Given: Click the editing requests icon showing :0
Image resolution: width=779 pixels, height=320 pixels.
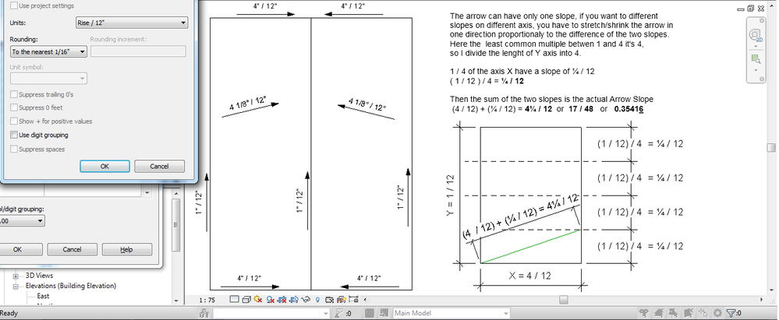Looking at the screenshot, I should [343, 313].
